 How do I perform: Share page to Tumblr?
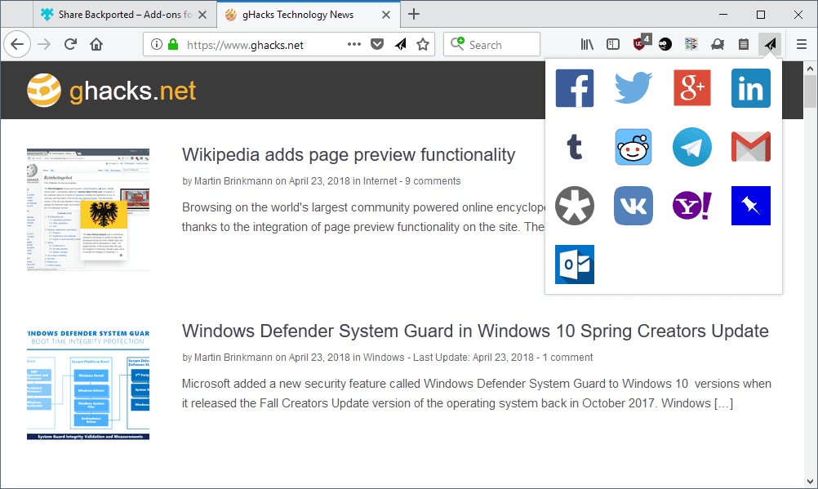(x=575, y=147)
